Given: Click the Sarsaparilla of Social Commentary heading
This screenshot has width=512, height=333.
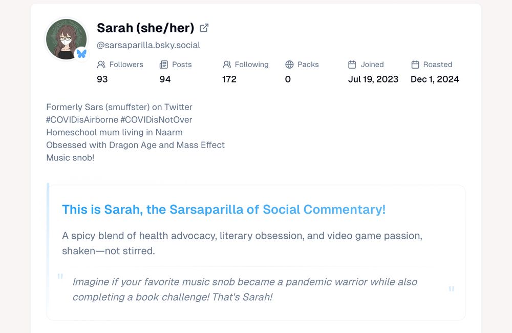Looking at the screenshot, I should (224, 210).
